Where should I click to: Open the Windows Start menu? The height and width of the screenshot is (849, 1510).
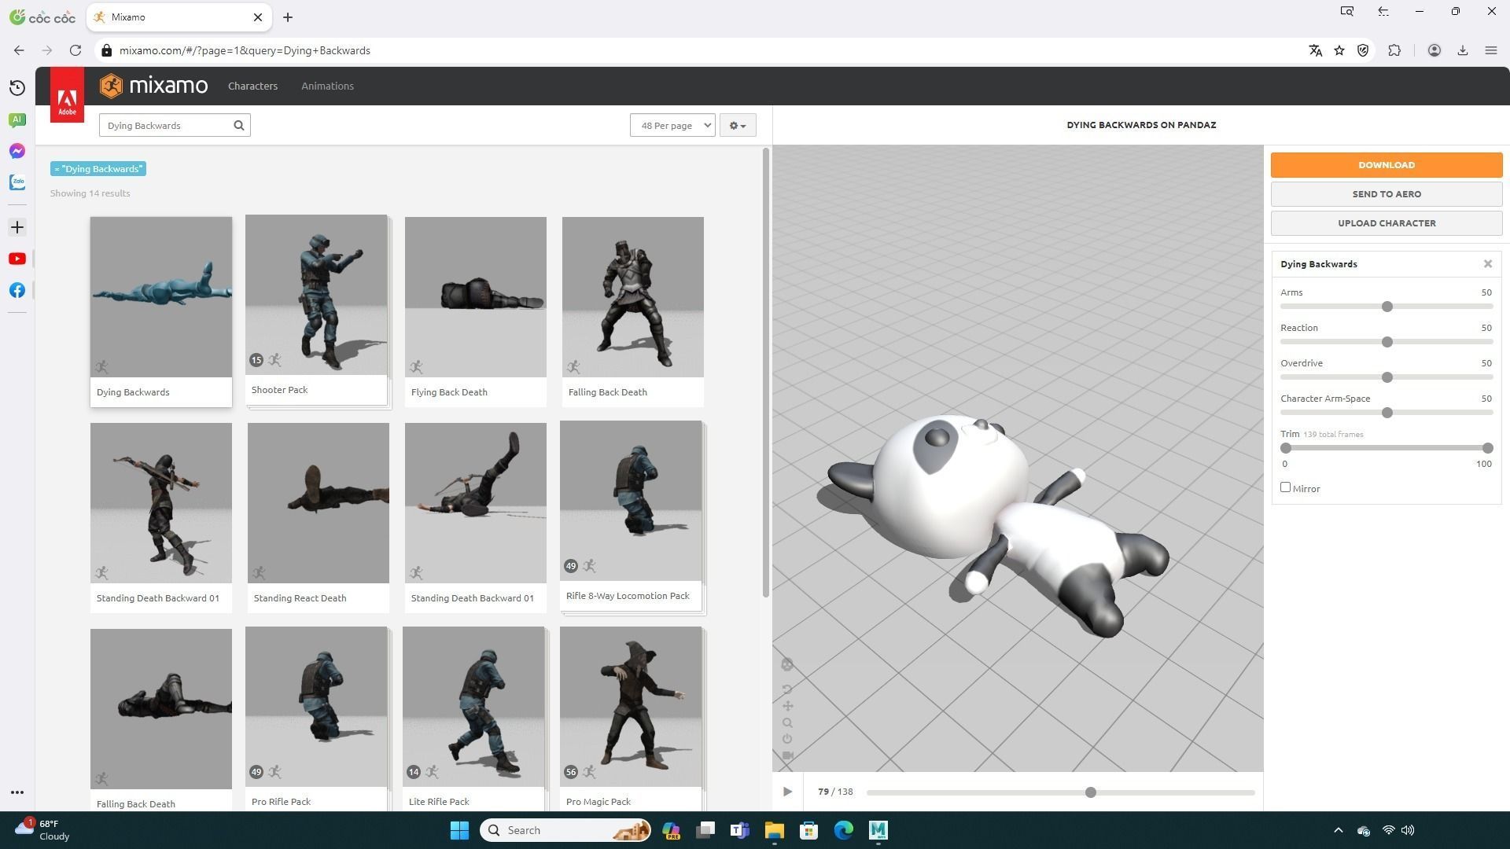[x=460, y=830]
